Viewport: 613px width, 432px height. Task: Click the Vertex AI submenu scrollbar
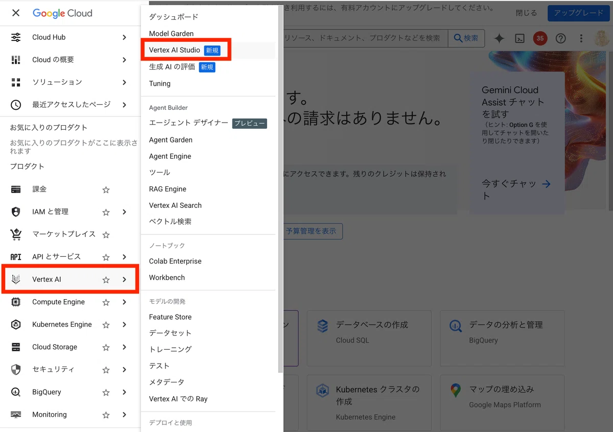coord(279,189)
